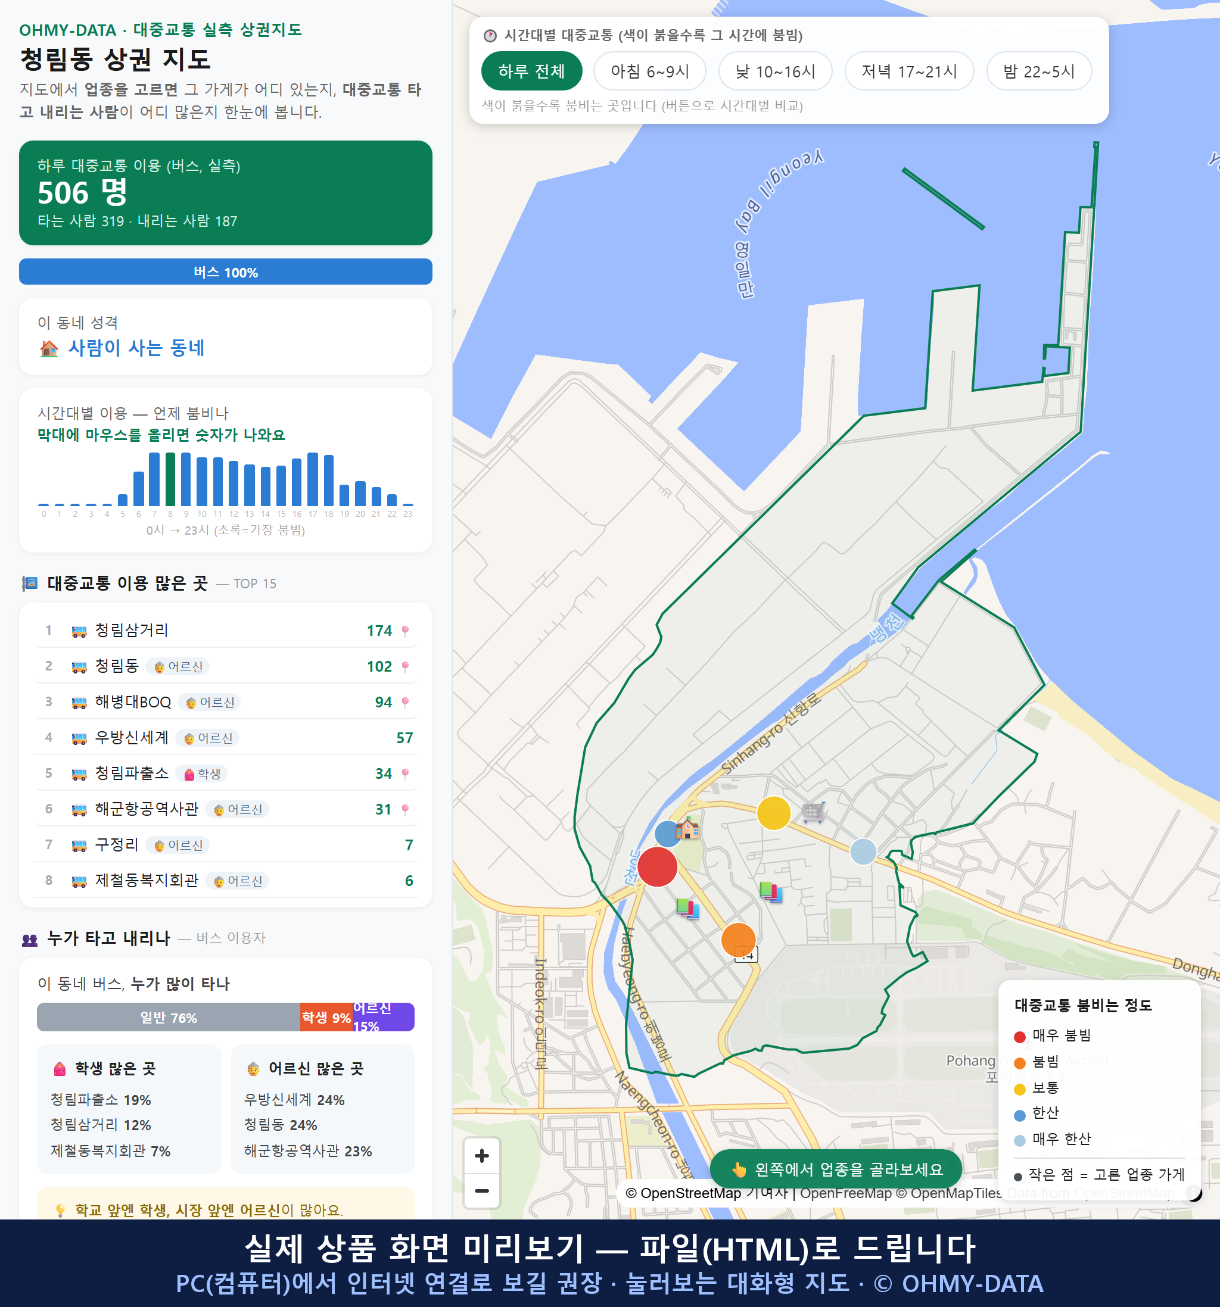Click the green peak bar at hour 8
This screenshot has height=1307, width=1220.
point(170,479)
